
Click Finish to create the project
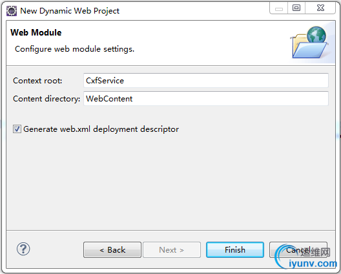[x=235, y=250]
